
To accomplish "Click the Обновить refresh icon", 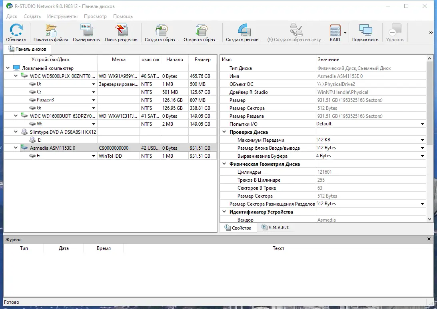I will click(16, 30).
